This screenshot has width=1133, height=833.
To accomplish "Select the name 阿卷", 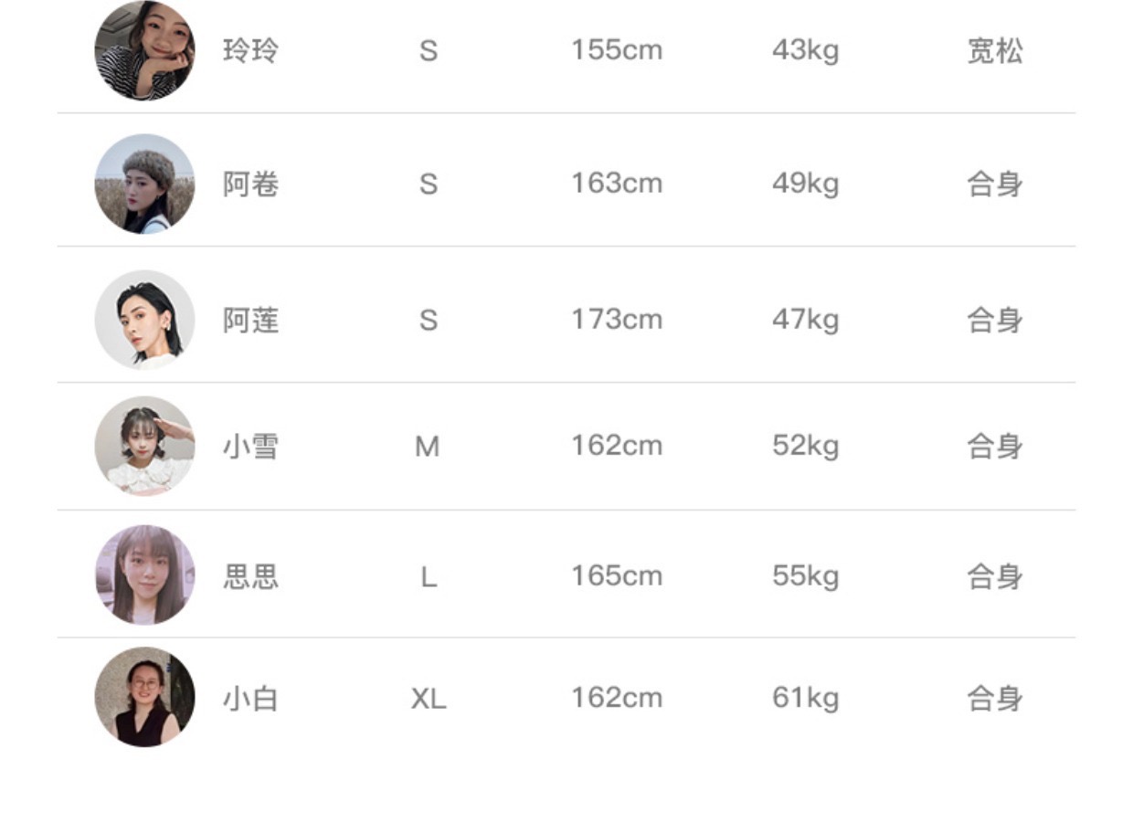I will click(250, 185).
